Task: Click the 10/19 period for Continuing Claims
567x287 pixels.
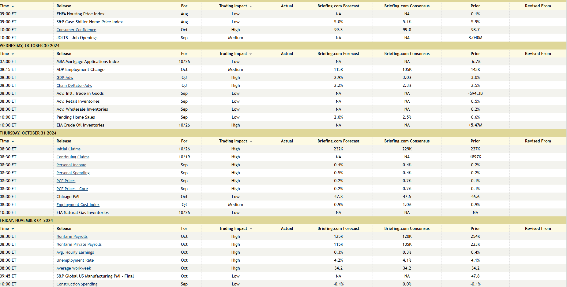Action: tap(184, 157)
